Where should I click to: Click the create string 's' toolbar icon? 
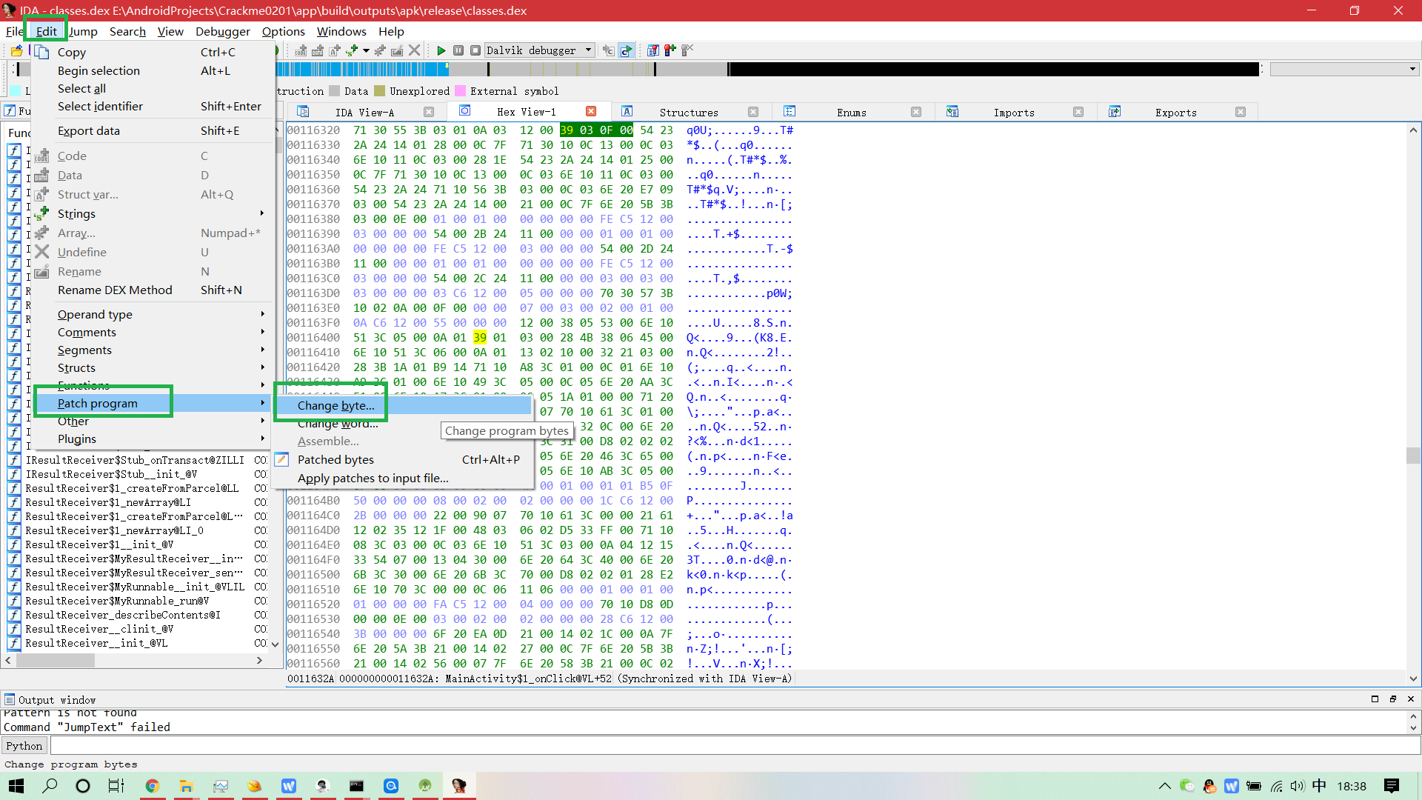pyautogui.click(x=352, y=50)
